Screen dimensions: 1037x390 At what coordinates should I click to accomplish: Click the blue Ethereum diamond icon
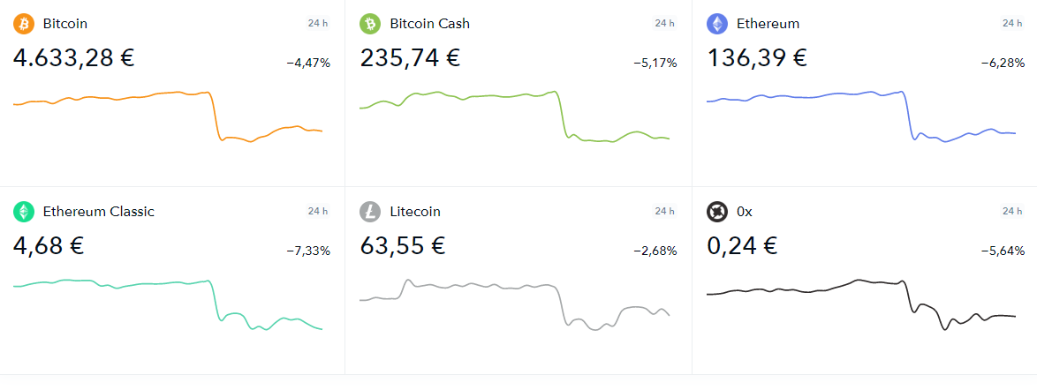tap(717, 25)
